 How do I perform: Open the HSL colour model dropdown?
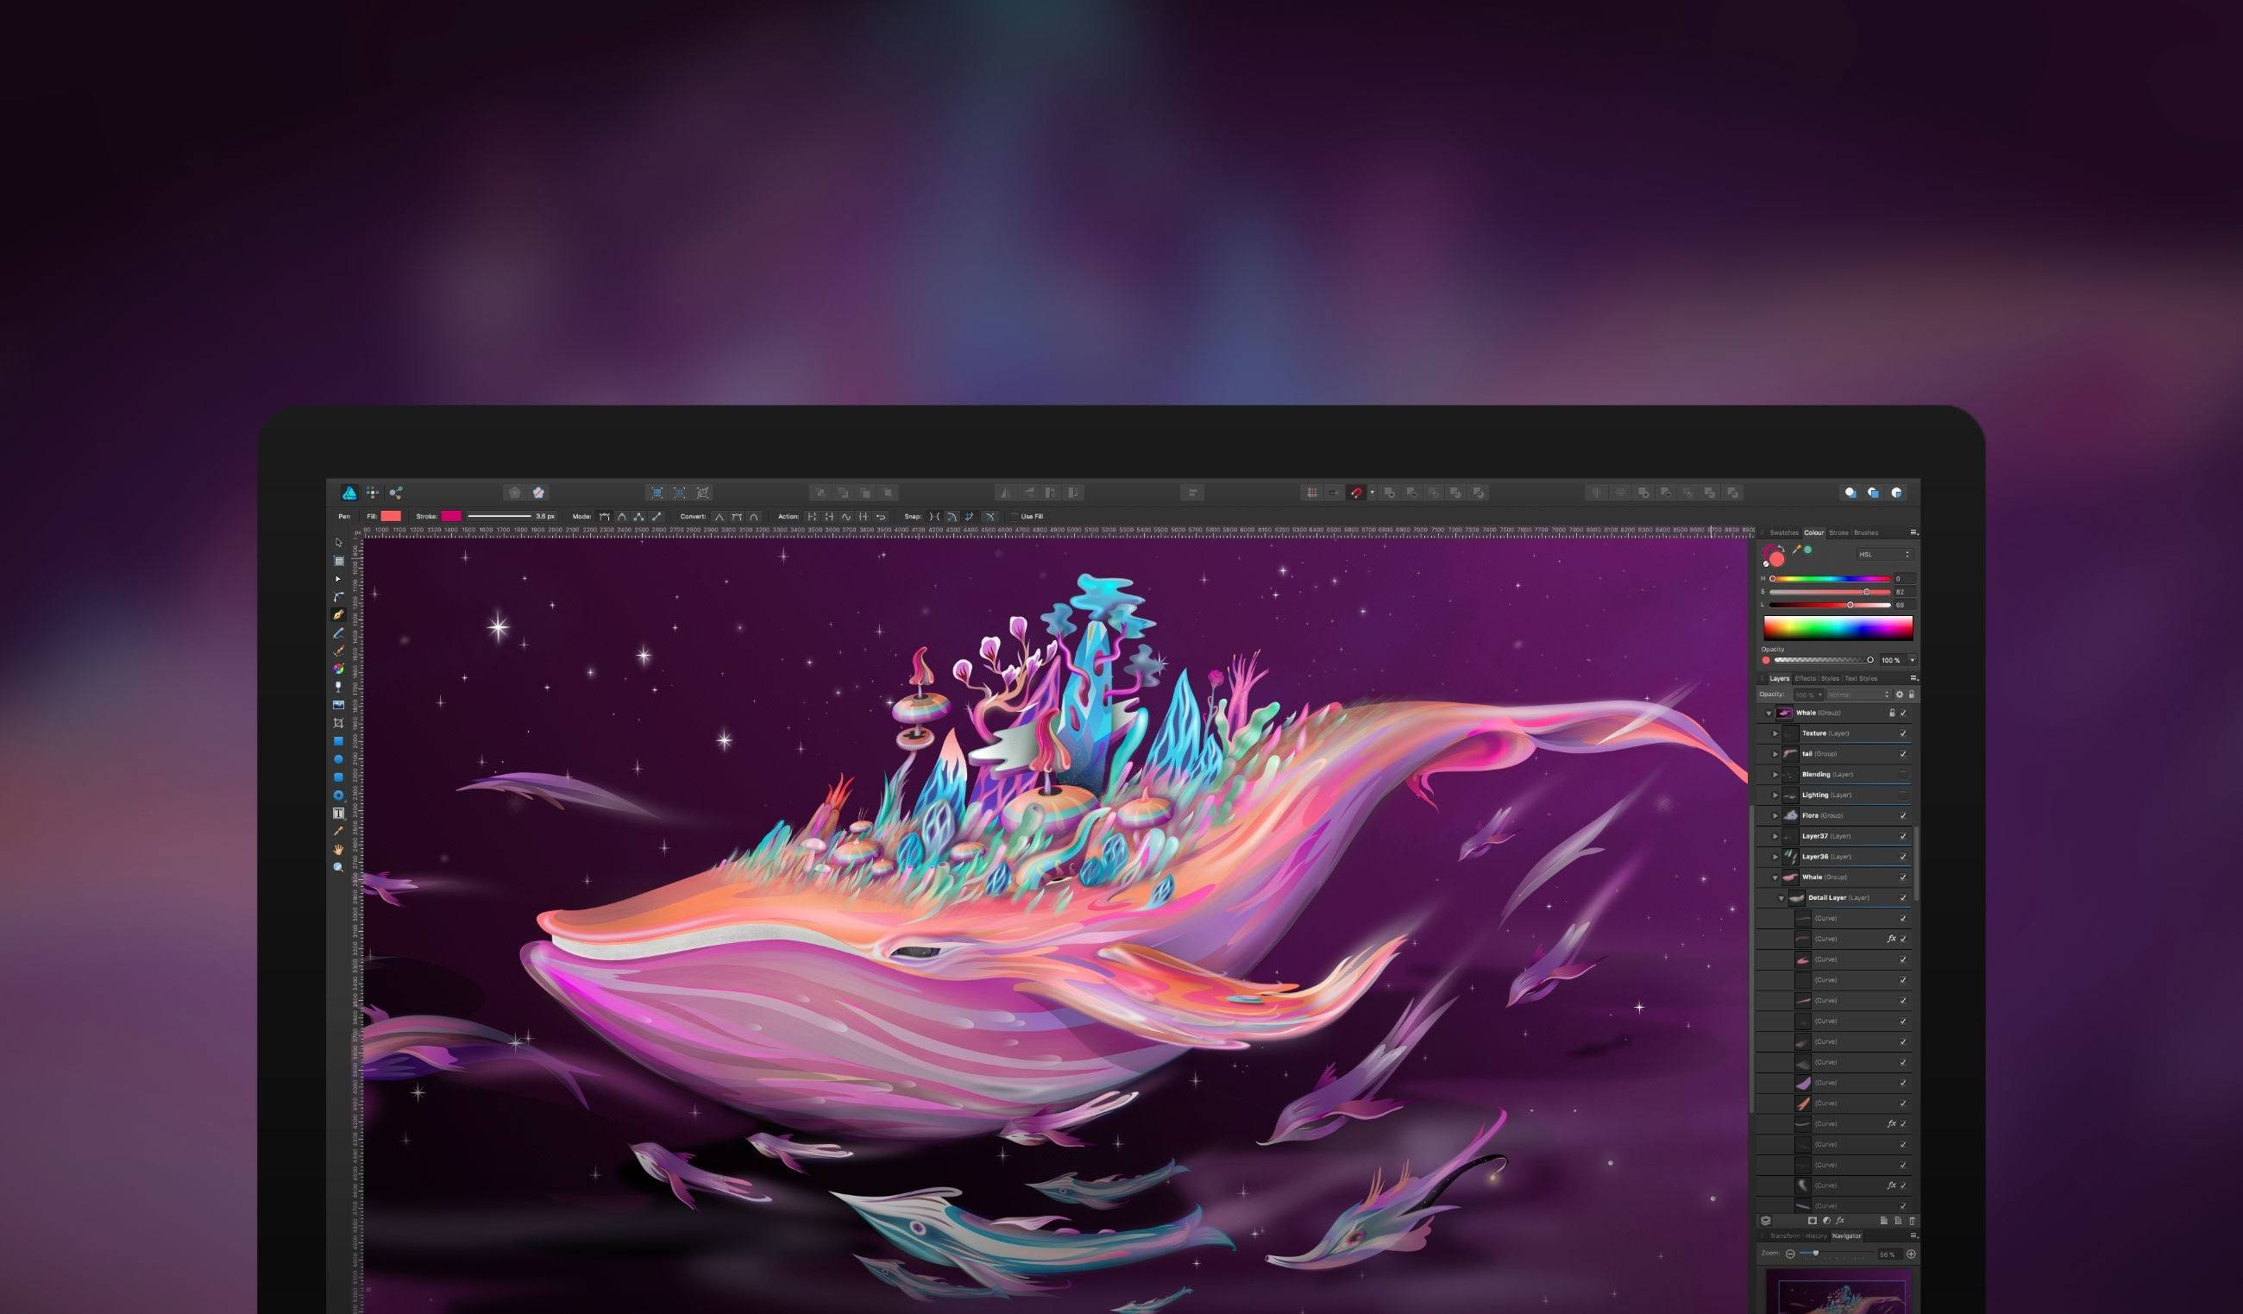coord(1882,555)
